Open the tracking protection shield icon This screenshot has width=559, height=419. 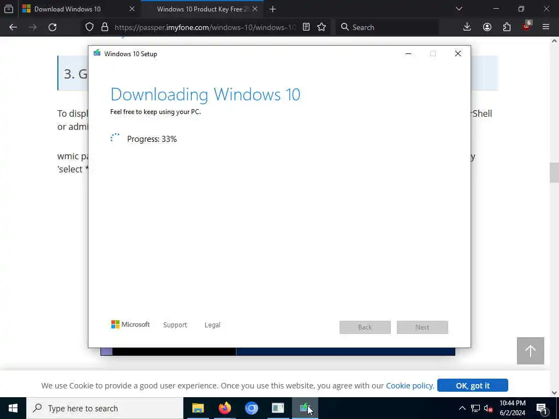(90, 27)
